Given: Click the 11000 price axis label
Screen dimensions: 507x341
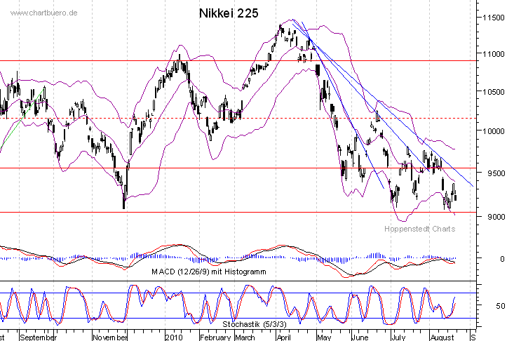Looking at the screenshot, I should point(494,54).
